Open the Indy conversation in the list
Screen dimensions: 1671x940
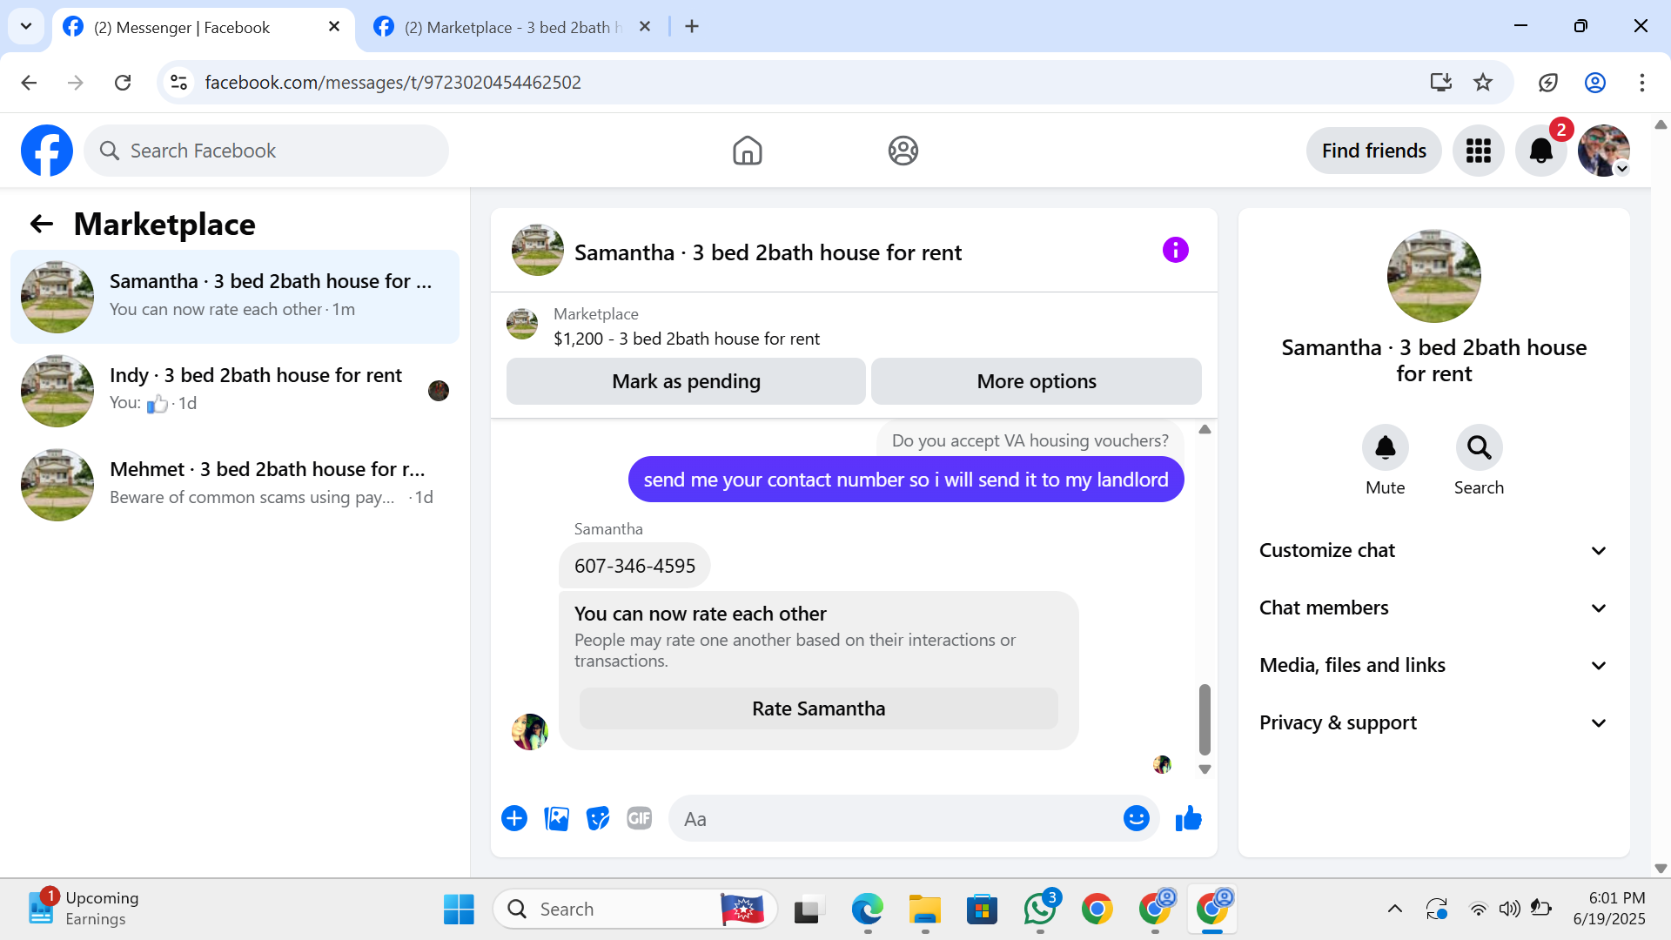click(235, 391)
